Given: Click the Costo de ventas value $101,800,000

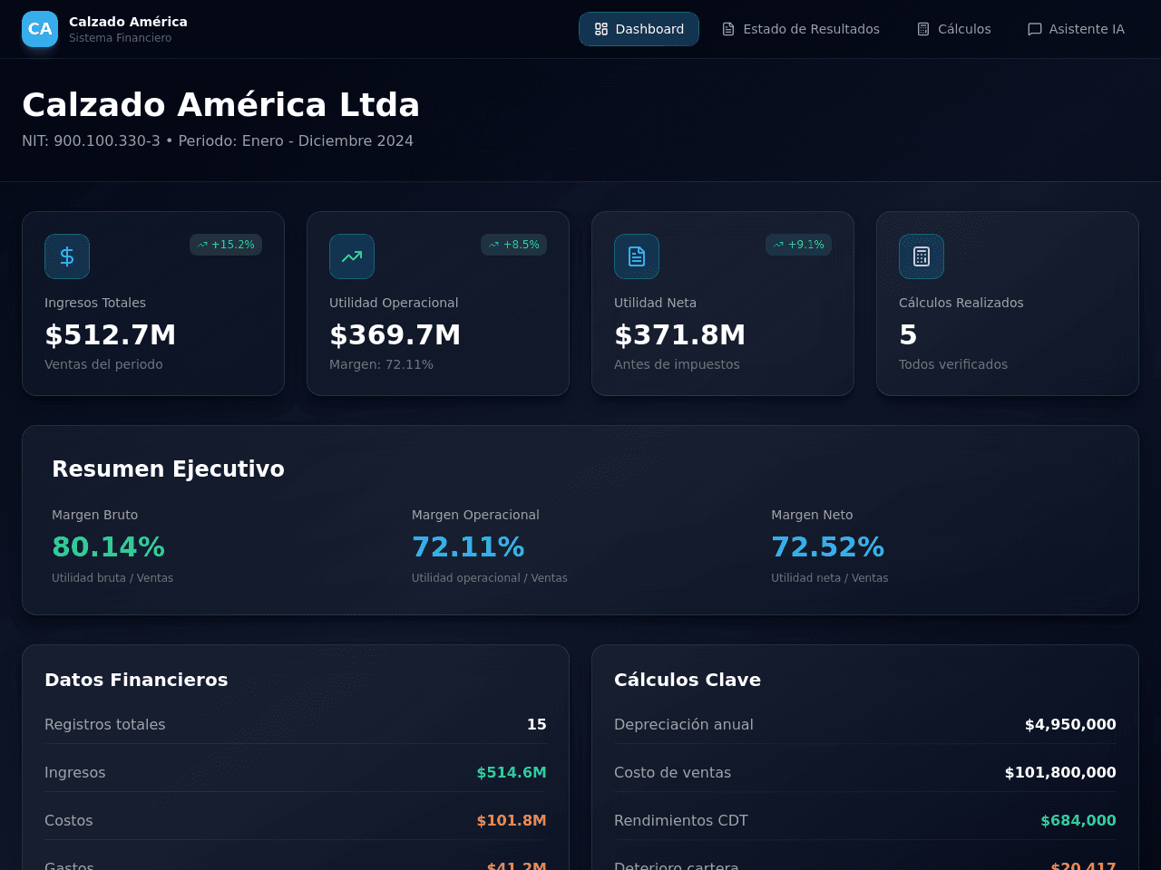Looking at the screenshot, I should coord(1060,772).
